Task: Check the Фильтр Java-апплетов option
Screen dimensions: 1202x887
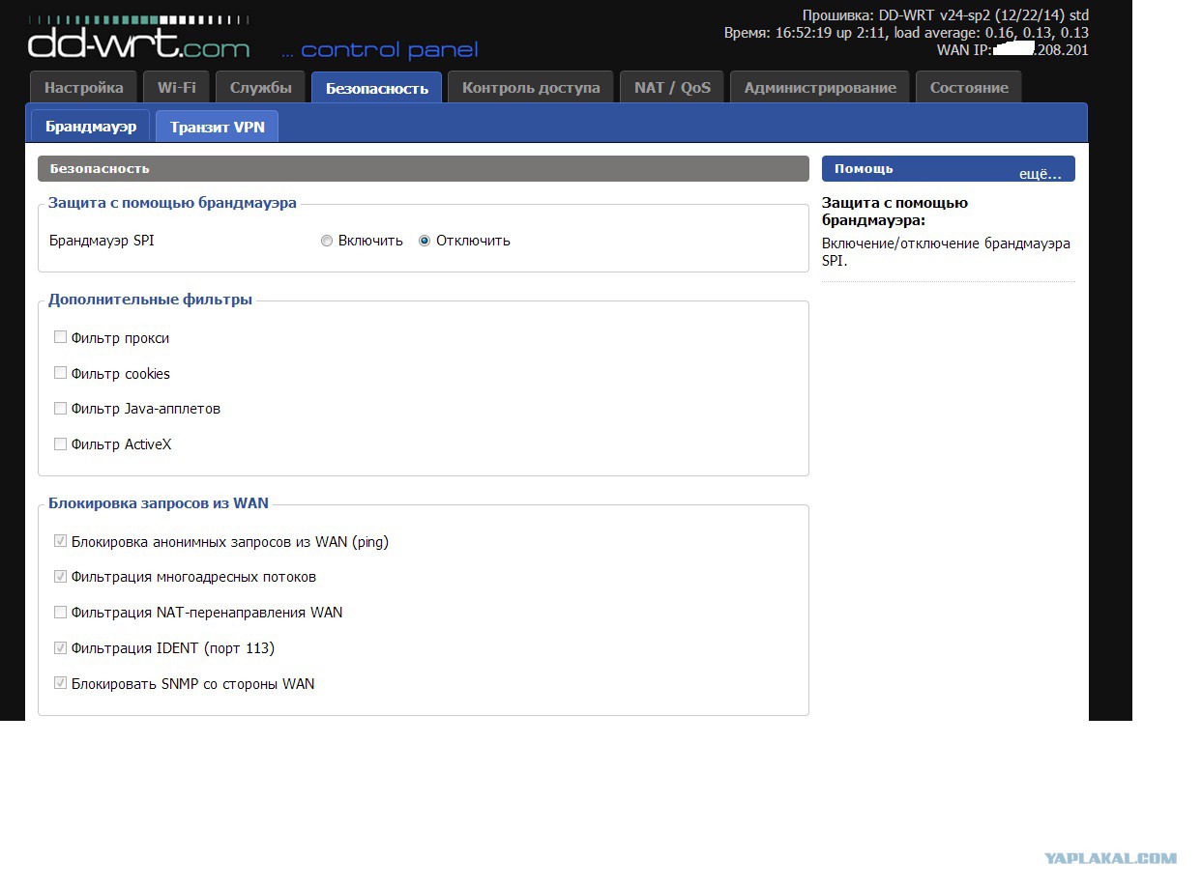Action: tap(60, 409)
